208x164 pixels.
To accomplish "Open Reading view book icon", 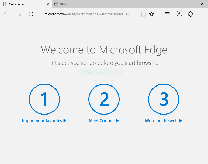I will click(143, 14).
